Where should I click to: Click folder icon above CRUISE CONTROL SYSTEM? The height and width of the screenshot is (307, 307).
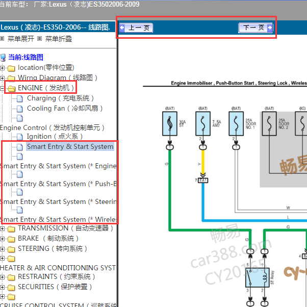11,297
